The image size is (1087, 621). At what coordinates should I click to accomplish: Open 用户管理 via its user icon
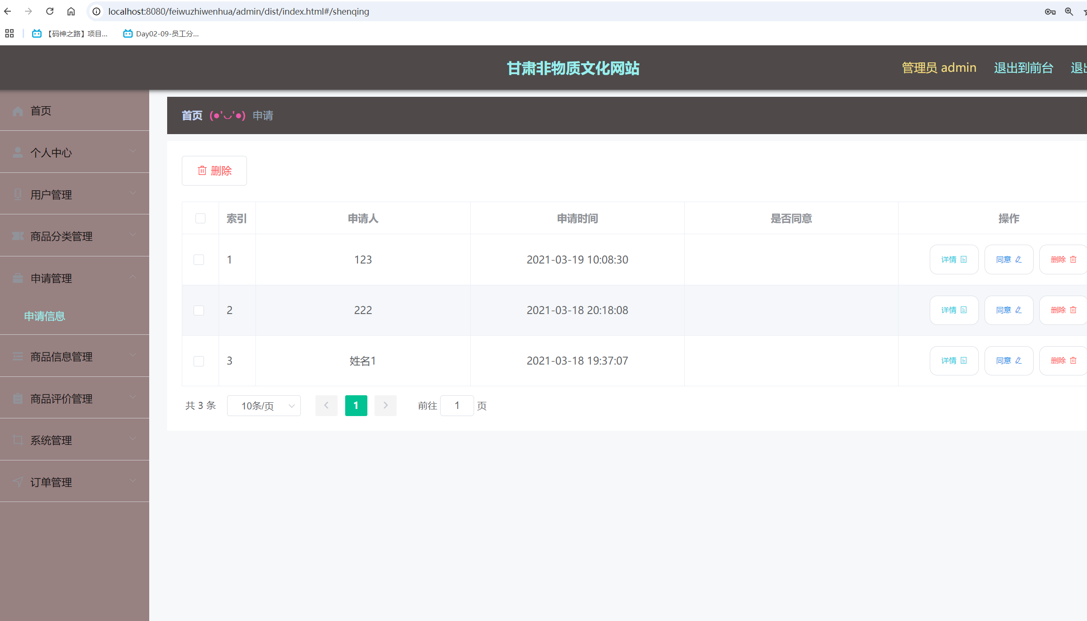(17, 194)
